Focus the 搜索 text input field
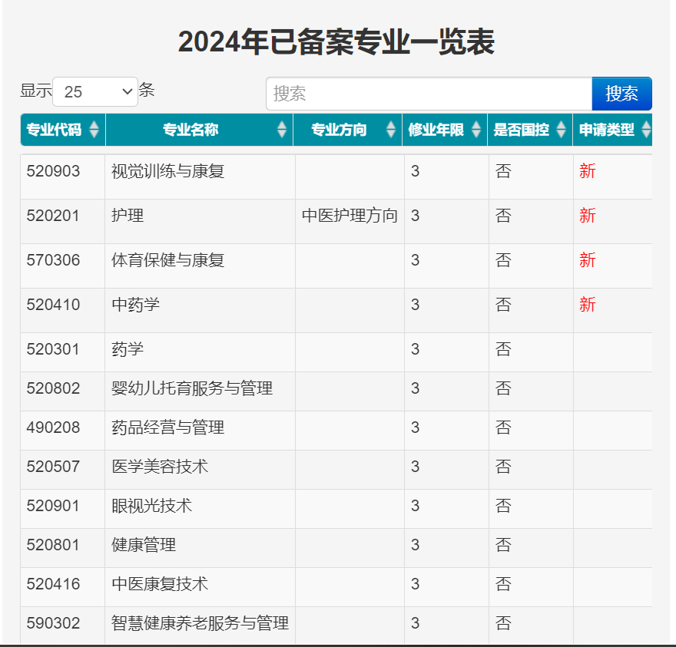676x647 pixels. tap(429, 94)
